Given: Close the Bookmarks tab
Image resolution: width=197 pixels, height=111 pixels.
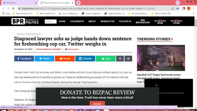Looking at the screenshot, I should [x=36, y=3].
